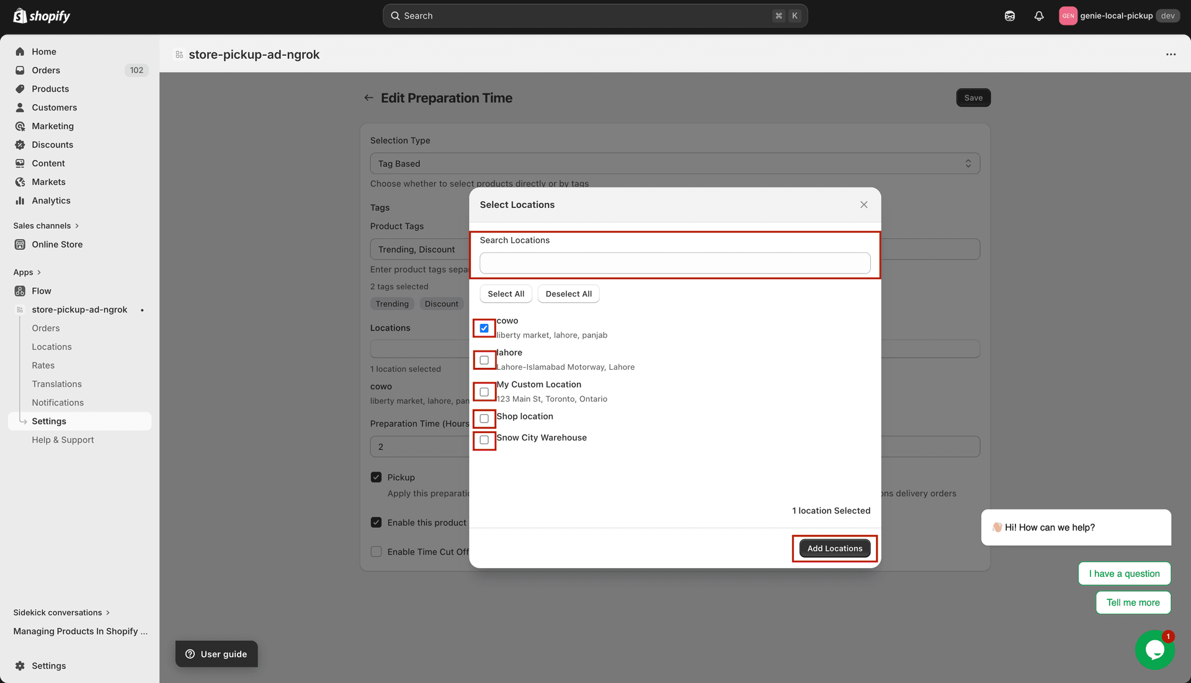
Task: Switch to the Rates page in the app menu
Action: click(43, 365)
